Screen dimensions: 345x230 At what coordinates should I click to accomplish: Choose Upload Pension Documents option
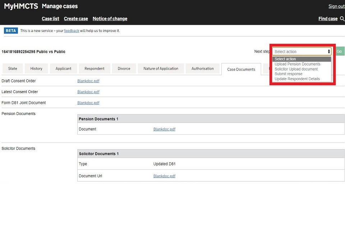[297, 64]
